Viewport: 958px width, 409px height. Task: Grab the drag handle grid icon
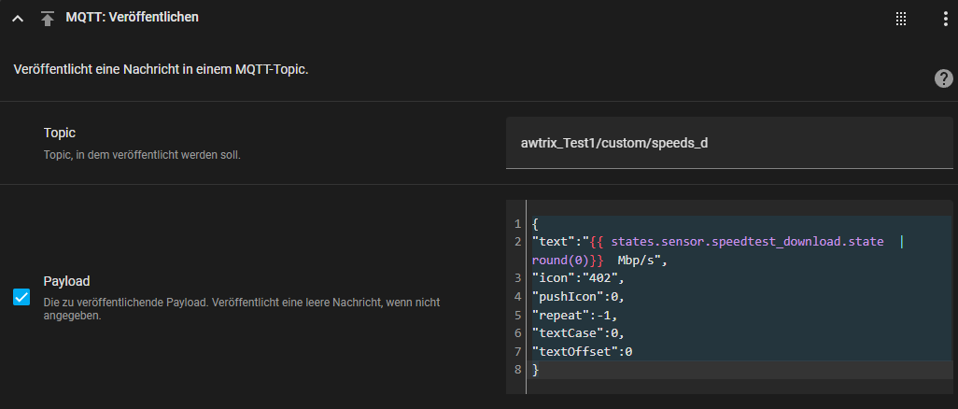pos(900,19)
